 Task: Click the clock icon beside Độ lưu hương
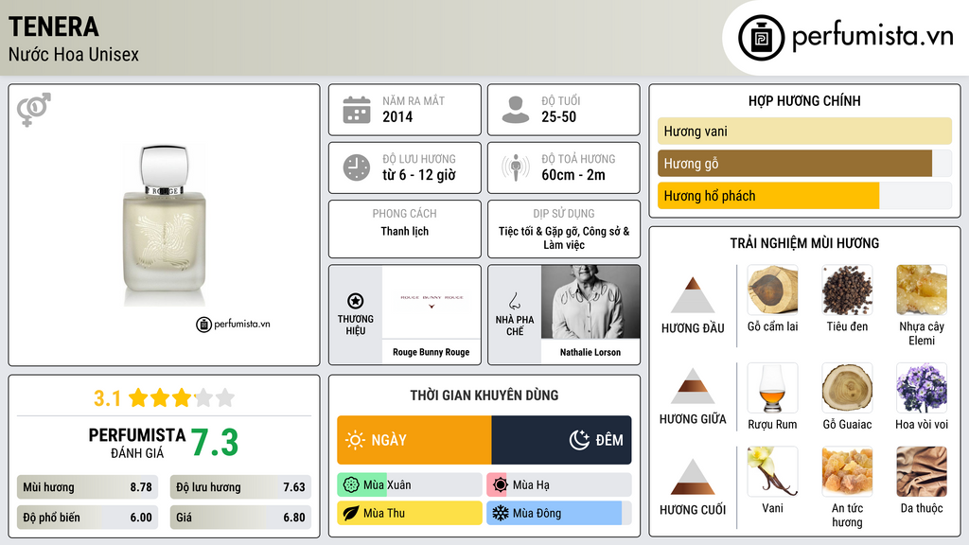click(357, 167)
